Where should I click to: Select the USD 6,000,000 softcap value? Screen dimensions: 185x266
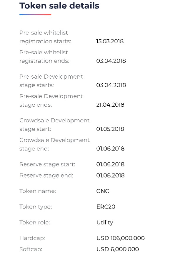117,249
